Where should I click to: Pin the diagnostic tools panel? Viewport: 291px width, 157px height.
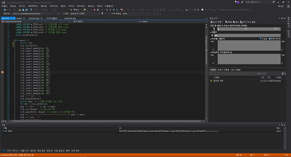282,18
